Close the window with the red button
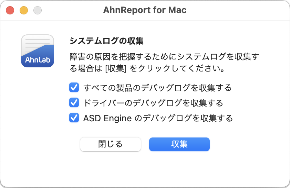The image size is (290, 188). coord(10,10)
